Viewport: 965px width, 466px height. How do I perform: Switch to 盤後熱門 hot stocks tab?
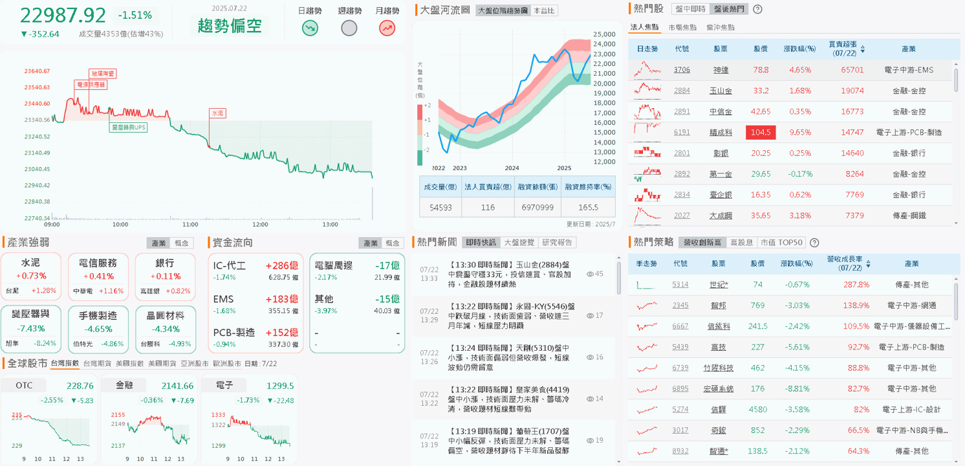(728, 9)
